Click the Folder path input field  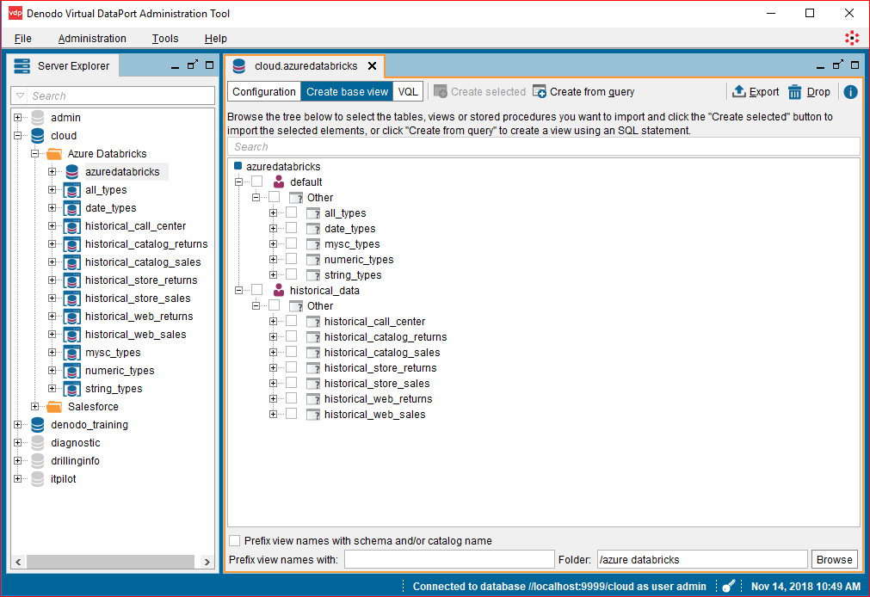[702, 559]
